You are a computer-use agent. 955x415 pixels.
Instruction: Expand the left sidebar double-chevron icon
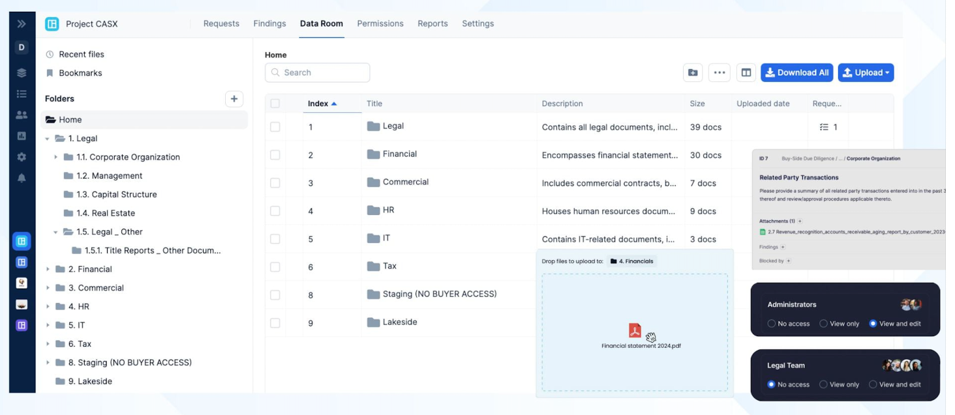pyautogui.click(x=22, y=24)
